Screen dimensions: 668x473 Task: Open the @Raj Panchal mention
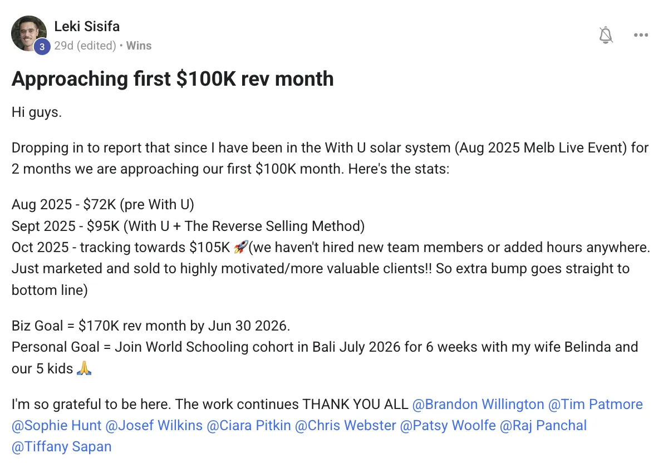[x=543, y=426]
